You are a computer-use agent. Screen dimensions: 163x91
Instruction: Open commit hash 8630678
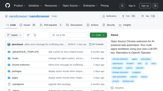click(72, 44)
